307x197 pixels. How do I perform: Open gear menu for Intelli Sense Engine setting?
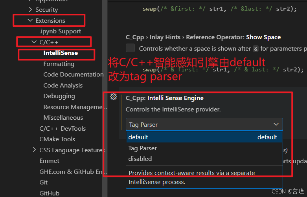click(113, 97)
